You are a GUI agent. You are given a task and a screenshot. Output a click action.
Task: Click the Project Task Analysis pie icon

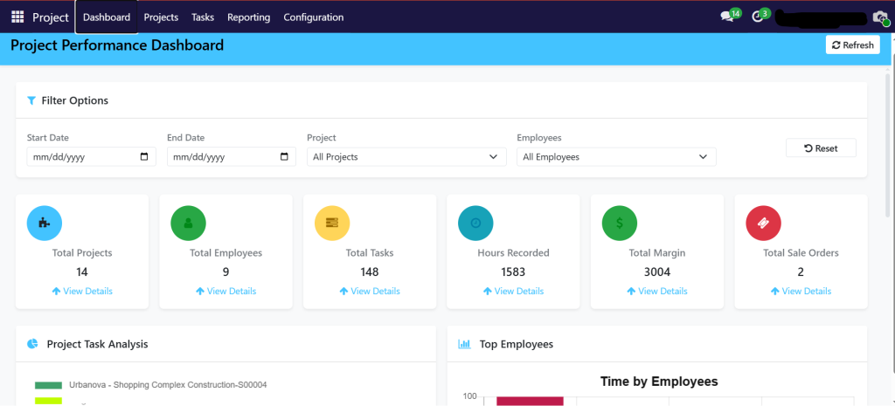[x=32, y=344]
